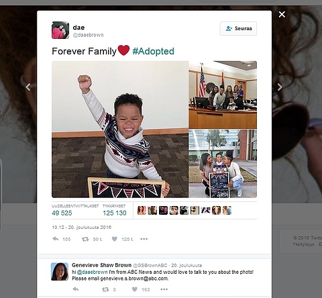
Task: Go to next photo with right arrow
Action: pos(280,87)
